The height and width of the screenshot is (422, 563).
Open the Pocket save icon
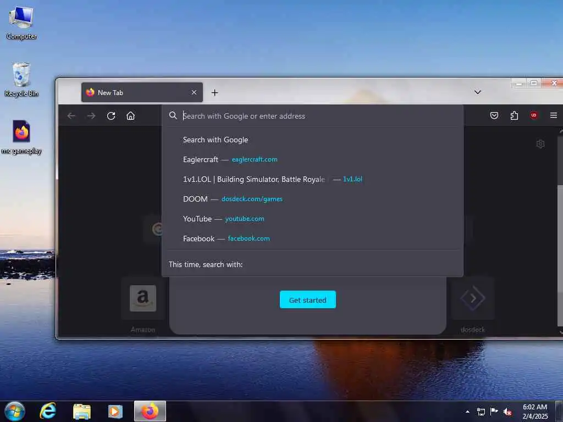click(x=494, y=115)
